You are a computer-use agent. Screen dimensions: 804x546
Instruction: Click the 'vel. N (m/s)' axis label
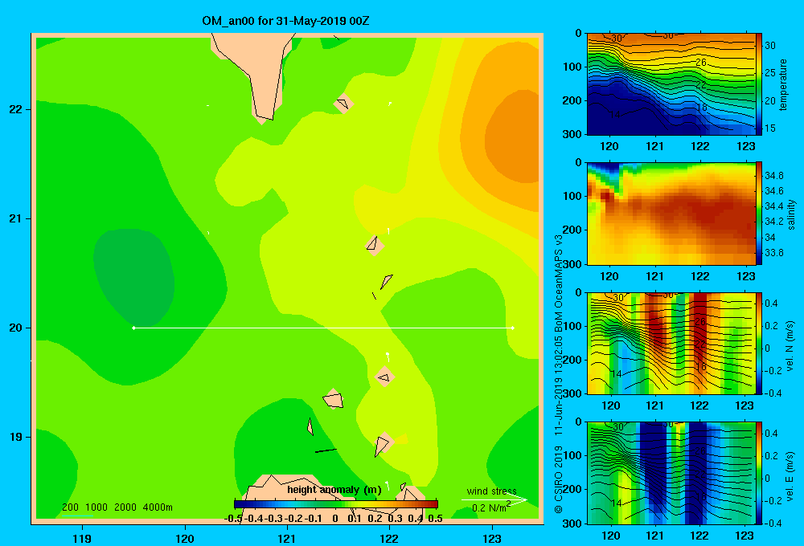coord(790,346)
